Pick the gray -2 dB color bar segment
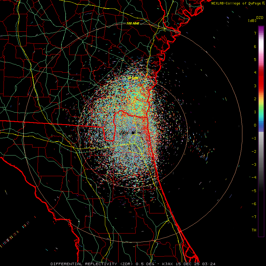This screenshot has width=266, height=266. click(x=261, y=152)
